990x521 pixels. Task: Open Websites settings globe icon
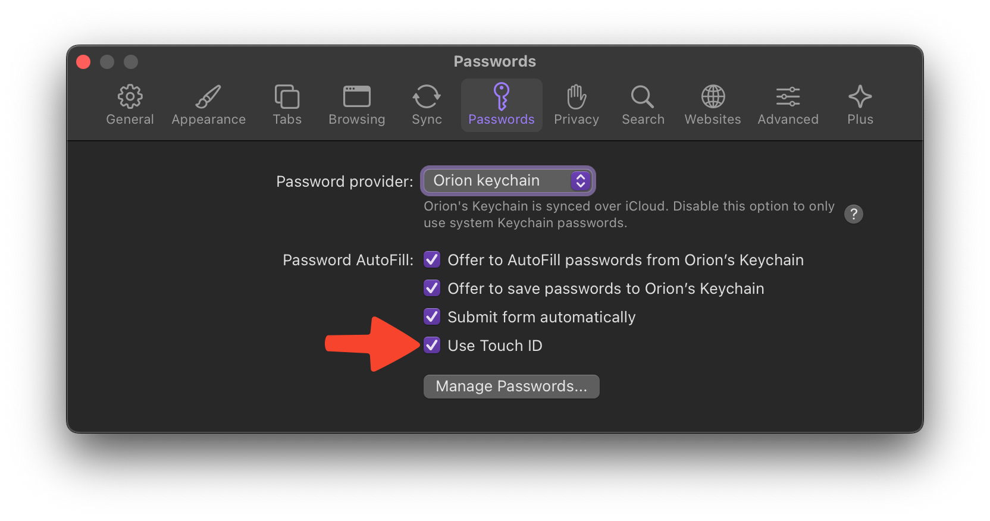tap(712, 97)
